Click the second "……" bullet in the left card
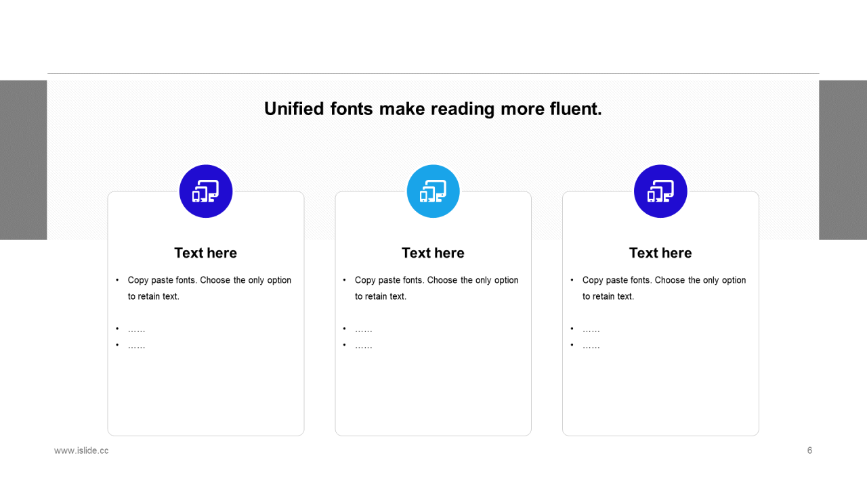867x487 pixels. tap(136, 346)
